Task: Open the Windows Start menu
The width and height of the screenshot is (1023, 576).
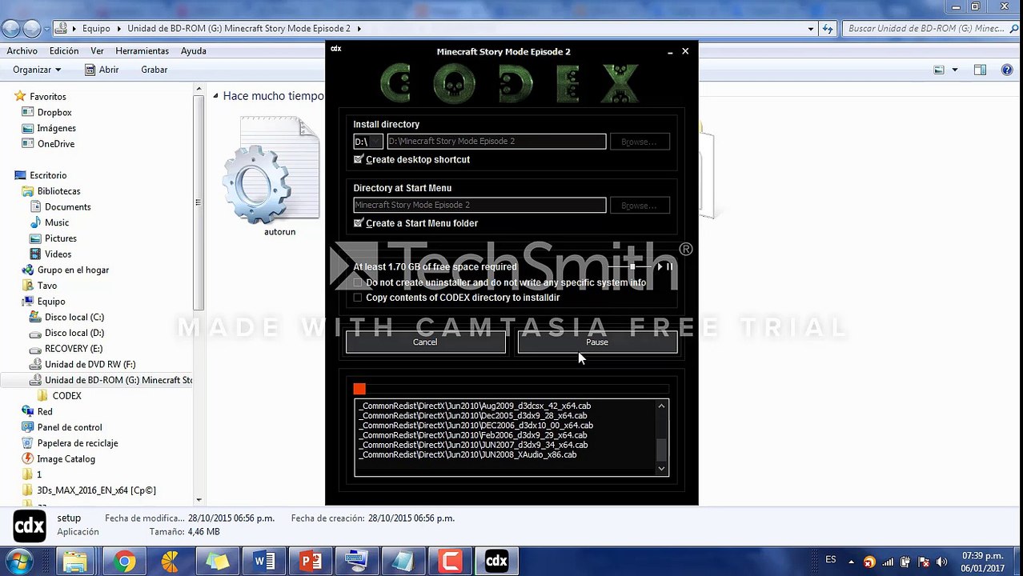Action: 19,561
